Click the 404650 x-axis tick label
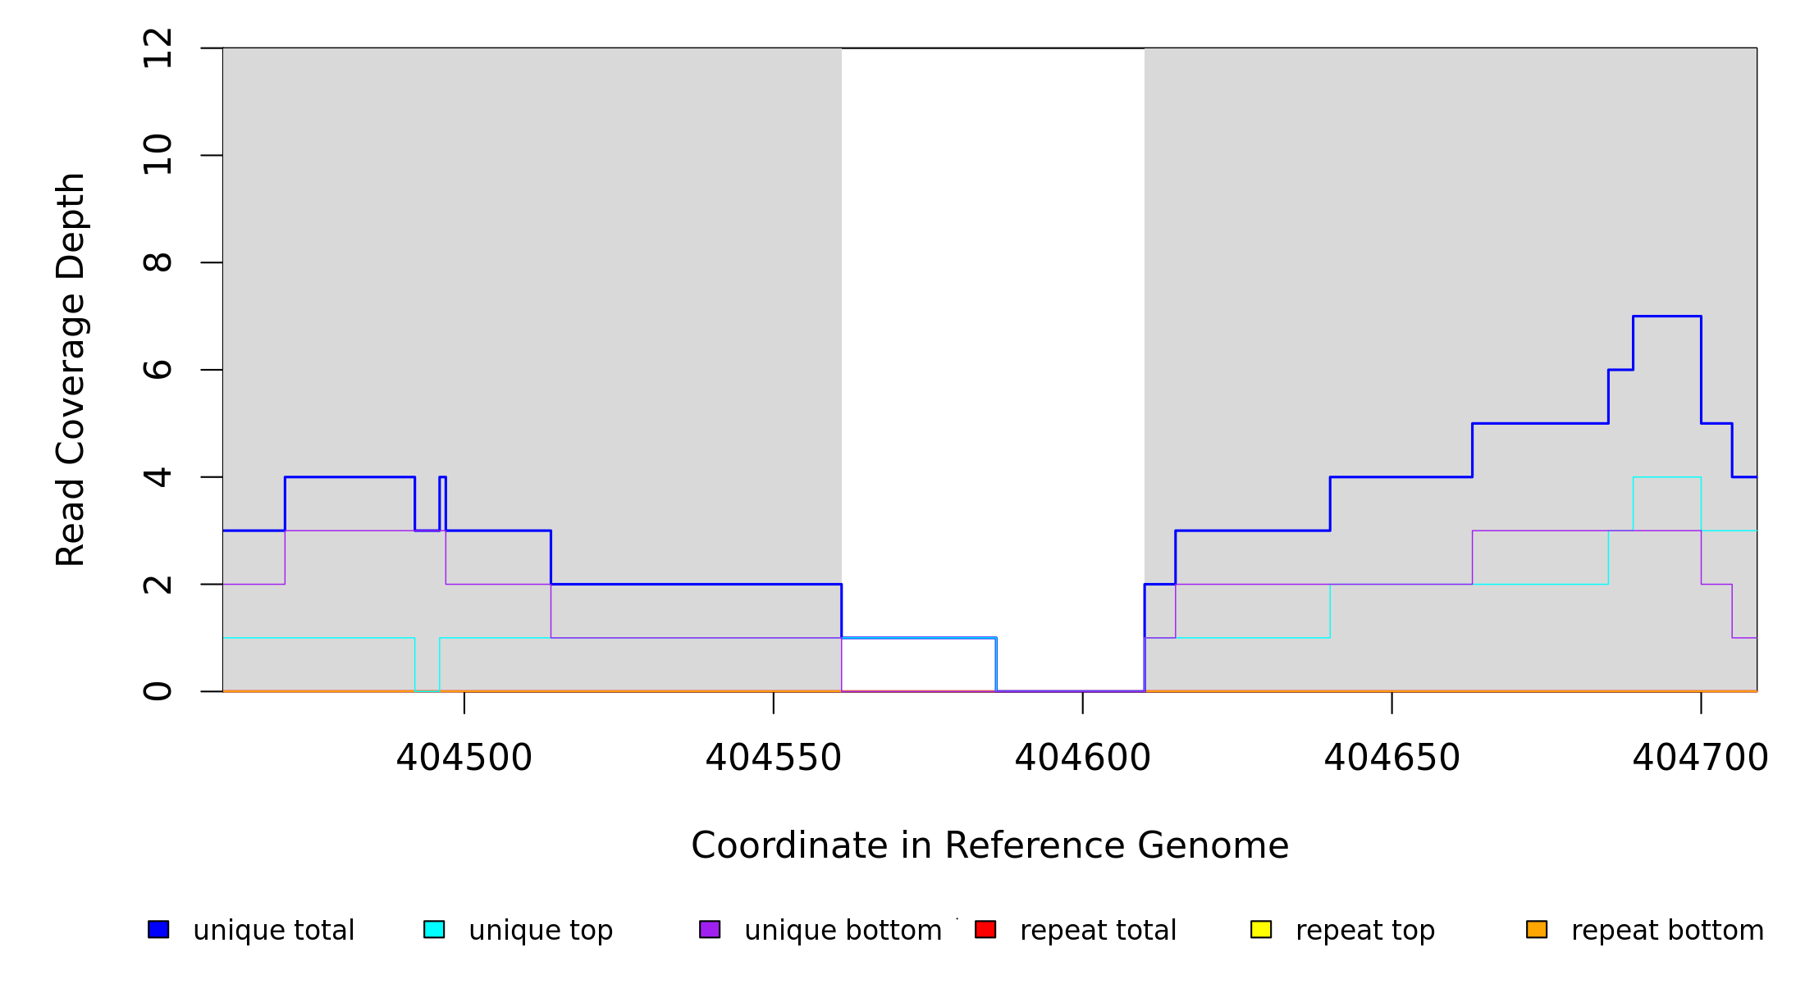Viewport: 1805px width, 984px height. (x=1392, y=758)
